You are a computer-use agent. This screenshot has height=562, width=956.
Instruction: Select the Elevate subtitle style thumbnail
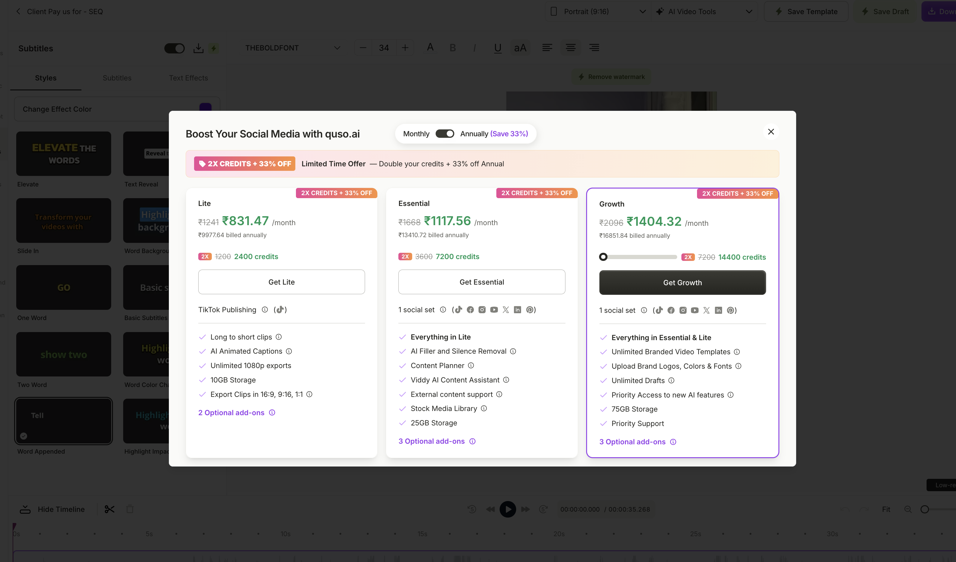(64, 153)
